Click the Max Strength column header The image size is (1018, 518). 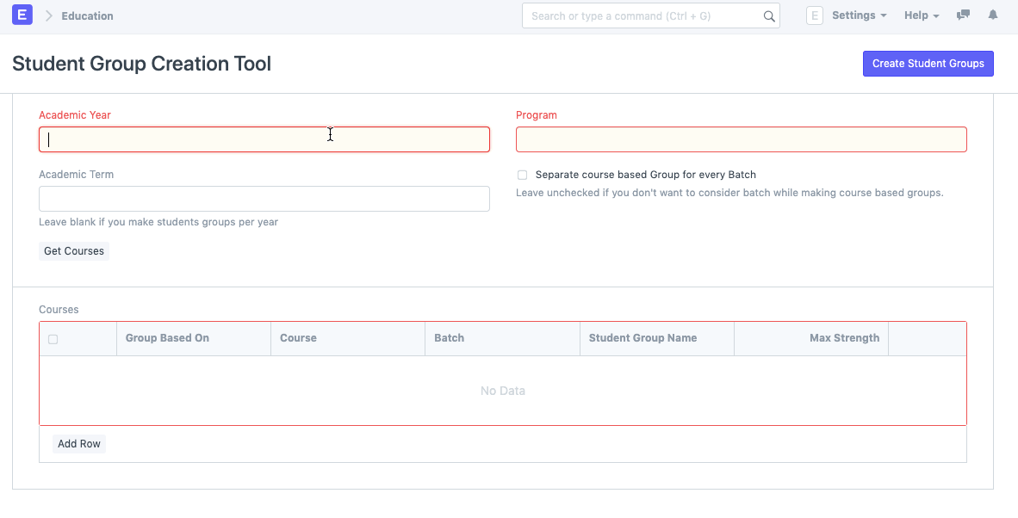pyautogui.click(x=844, y=337)
